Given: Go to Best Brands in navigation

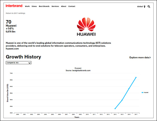Looking at the screenshot, I should coord(44,6).
